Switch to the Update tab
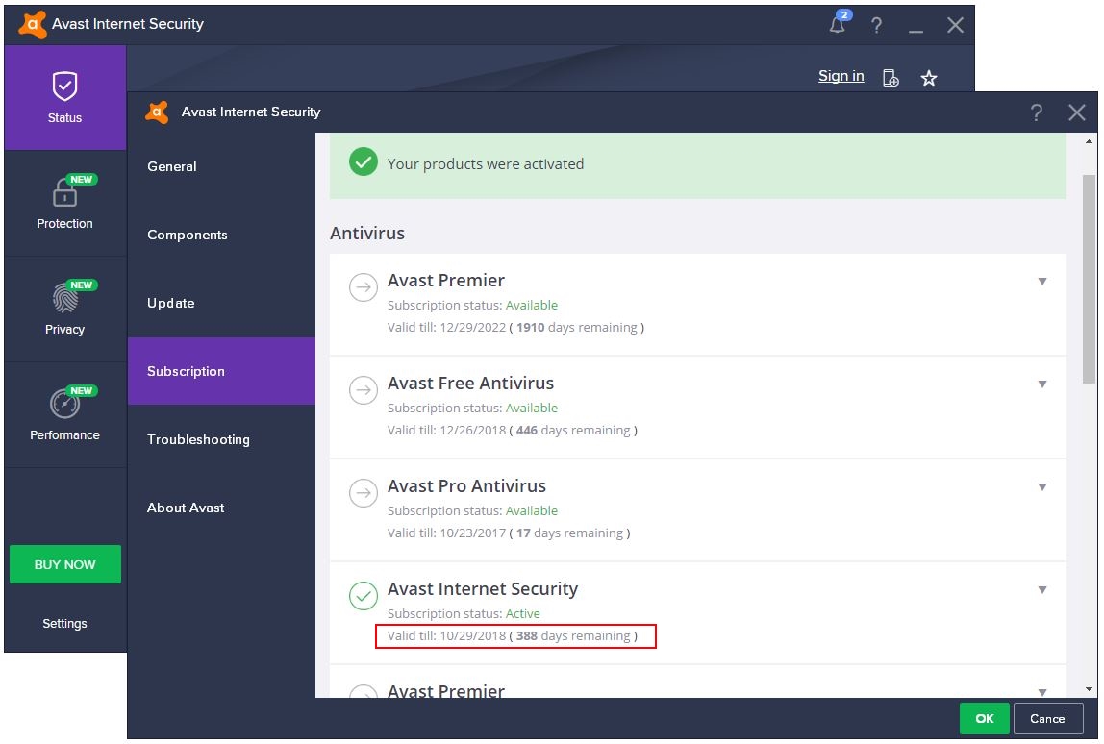The image size is (1104, 744). (221, 304)
